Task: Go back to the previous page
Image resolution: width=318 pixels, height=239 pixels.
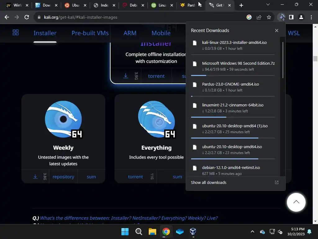Action: 7,17
